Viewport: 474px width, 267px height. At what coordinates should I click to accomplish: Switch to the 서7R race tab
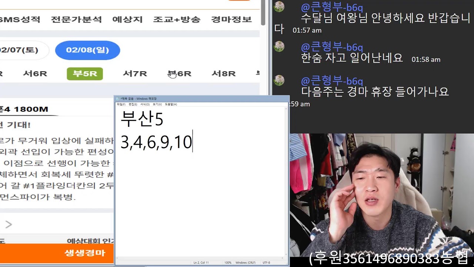135,74
